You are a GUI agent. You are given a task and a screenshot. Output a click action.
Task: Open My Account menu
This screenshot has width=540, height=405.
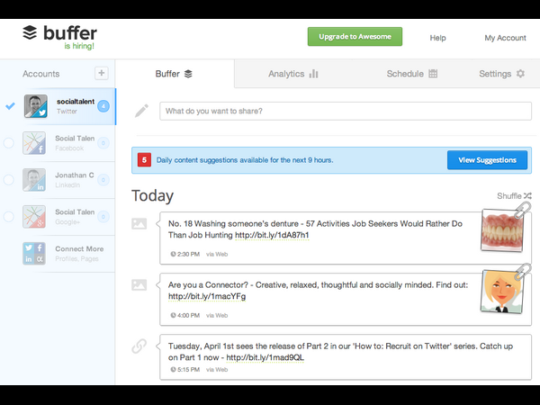point(505,38)
